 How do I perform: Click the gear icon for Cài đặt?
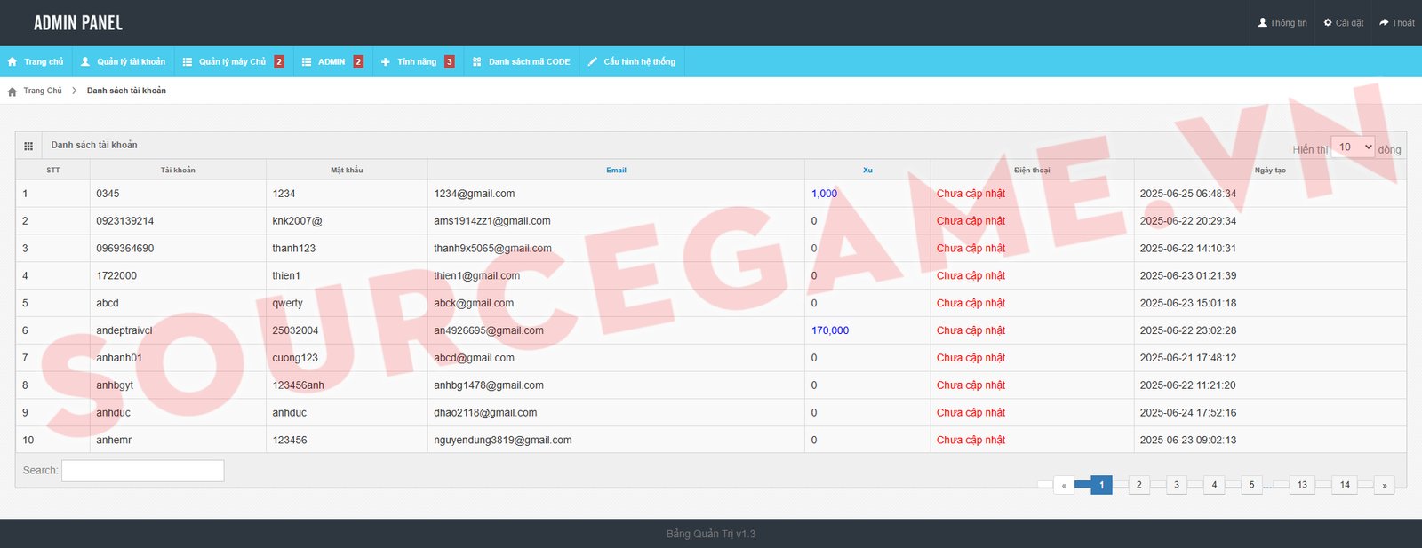click(x=1328, y=23)
